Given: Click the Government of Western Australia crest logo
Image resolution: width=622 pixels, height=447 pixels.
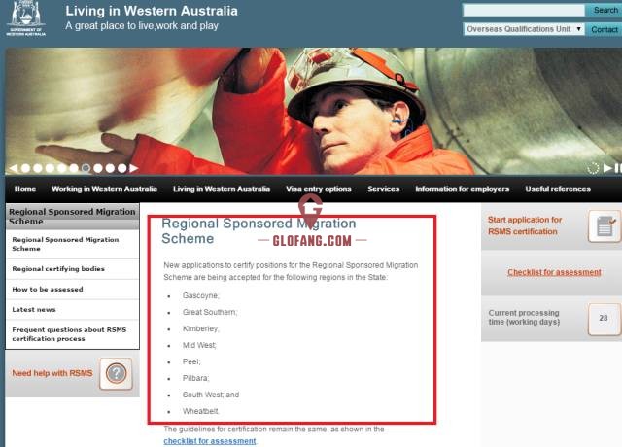Looking at the screenshot, I should coord(26,18).
